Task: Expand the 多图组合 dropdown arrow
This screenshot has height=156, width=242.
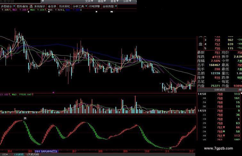Action: pyautogui.click(x=14, y=6)
